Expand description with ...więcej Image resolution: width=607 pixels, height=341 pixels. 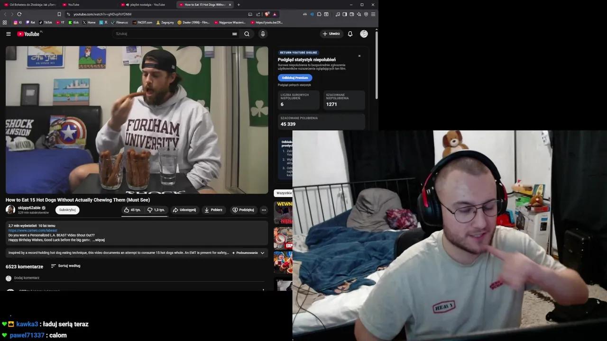(x=99, y=240)
